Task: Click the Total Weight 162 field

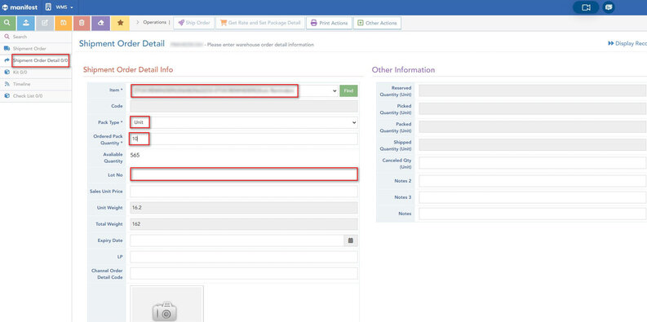Action: [244, 224]
